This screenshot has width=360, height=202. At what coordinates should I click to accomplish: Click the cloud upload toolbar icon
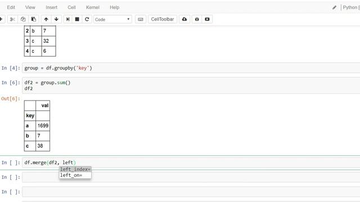tap(184, 19)
